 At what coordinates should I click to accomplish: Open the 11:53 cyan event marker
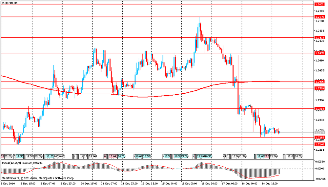pos(50,156)
